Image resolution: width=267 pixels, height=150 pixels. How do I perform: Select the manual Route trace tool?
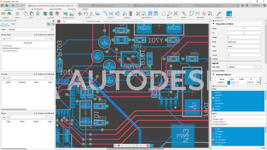coord(105,14)
